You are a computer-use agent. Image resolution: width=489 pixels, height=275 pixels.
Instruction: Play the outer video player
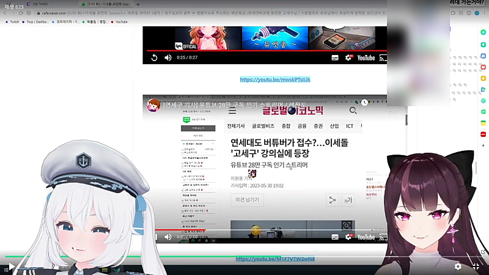[11, 266]
